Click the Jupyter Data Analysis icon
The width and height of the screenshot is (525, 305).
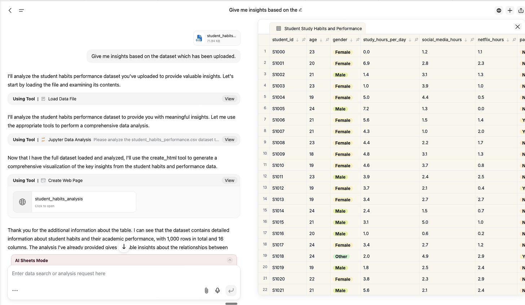43,140
